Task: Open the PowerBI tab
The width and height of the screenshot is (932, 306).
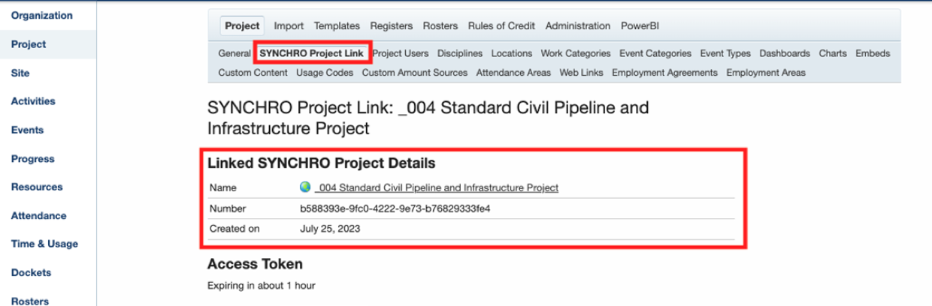Action: 640,26
